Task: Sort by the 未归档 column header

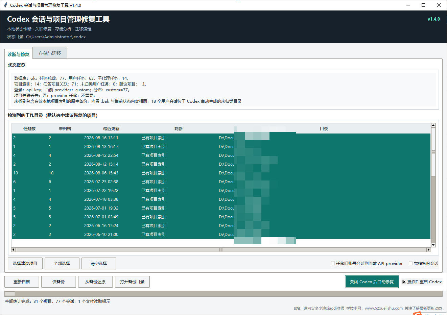Action: [x=65, y=129]
